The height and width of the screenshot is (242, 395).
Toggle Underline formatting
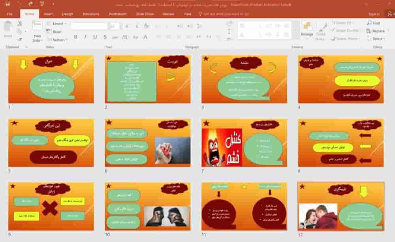click(95, 37)
